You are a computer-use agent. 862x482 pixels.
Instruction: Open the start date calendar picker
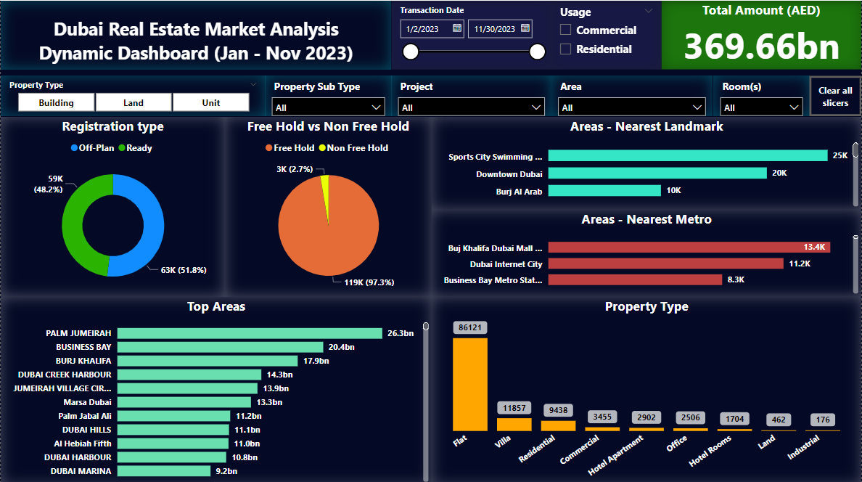click(x=457, y=28)
